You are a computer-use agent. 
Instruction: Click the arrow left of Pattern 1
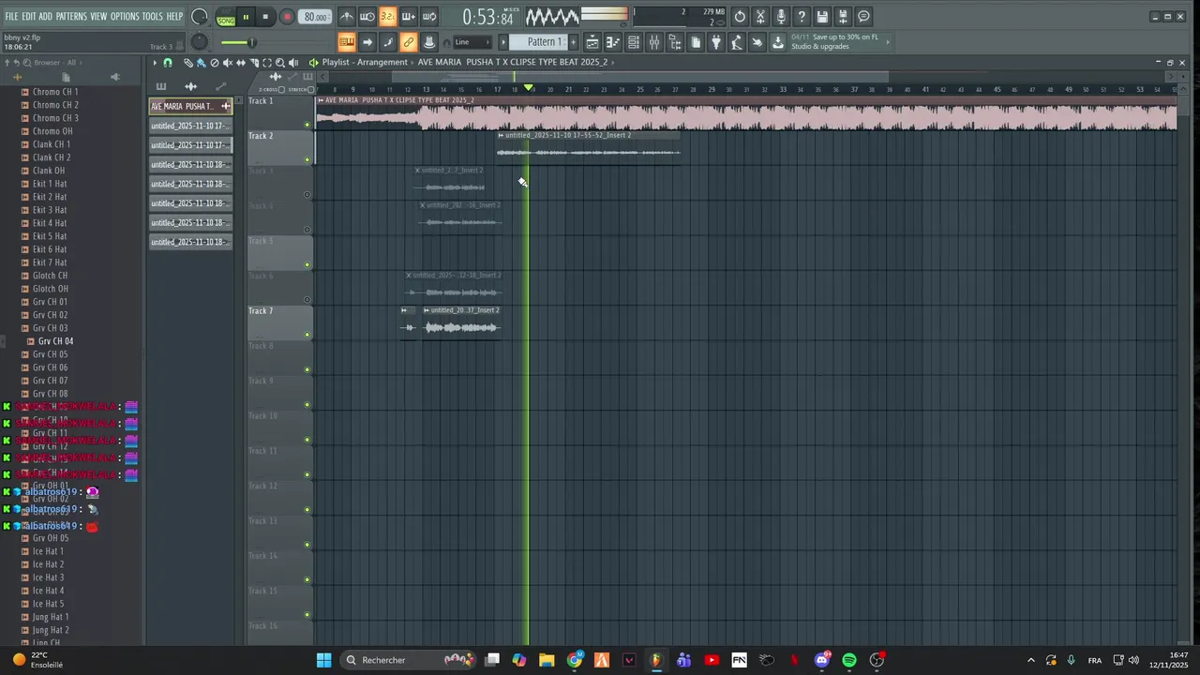(503, 41)
